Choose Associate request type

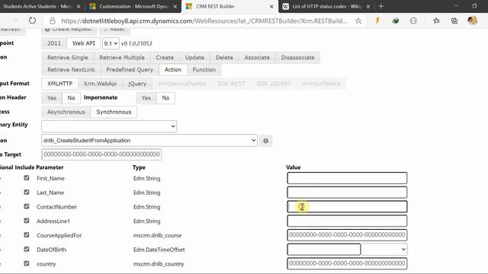[257, 58]
